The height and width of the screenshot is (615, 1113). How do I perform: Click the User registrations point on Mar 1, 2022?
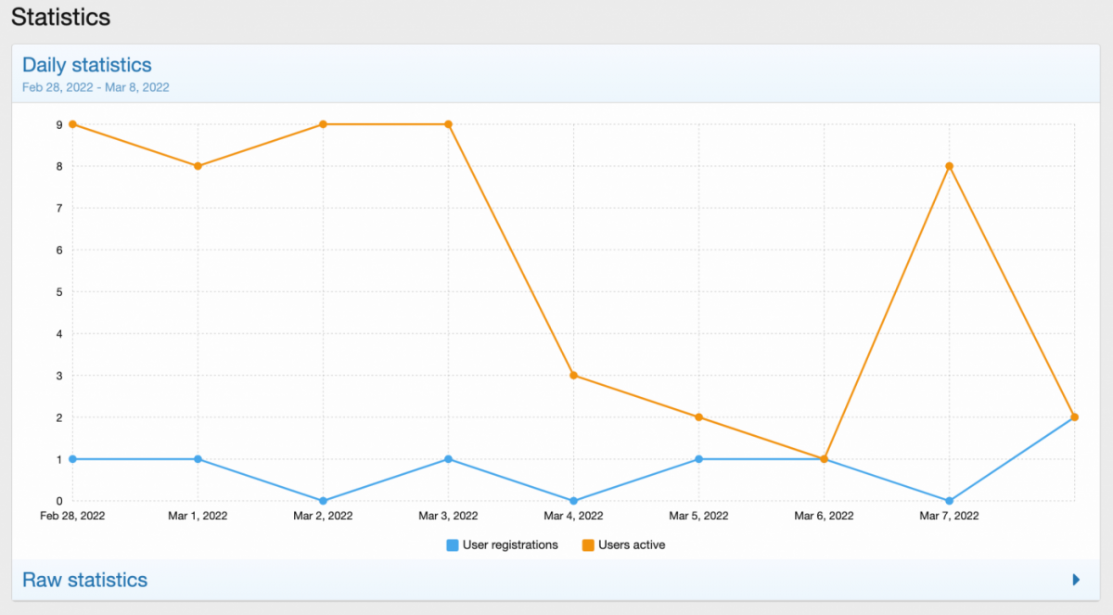[198, 459]
